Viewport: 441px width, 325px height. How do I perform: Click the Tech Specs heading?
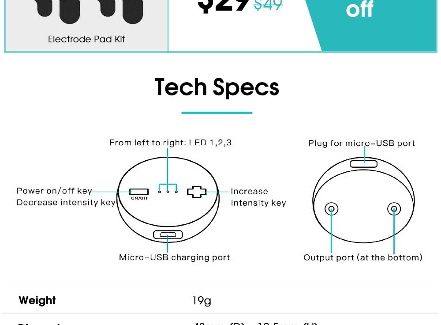[x=217, y=87]
